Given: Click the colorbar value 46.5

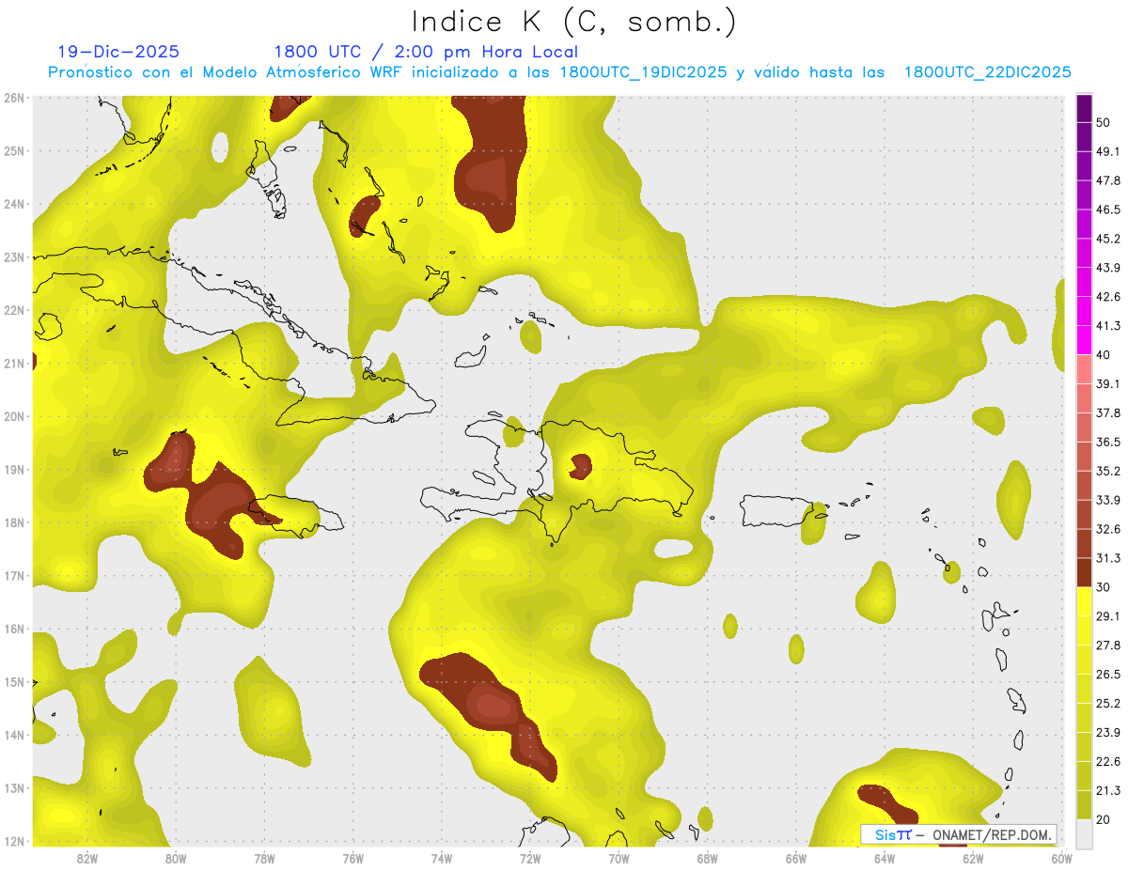Looking at the screenshot, I should click(1108, 210).
